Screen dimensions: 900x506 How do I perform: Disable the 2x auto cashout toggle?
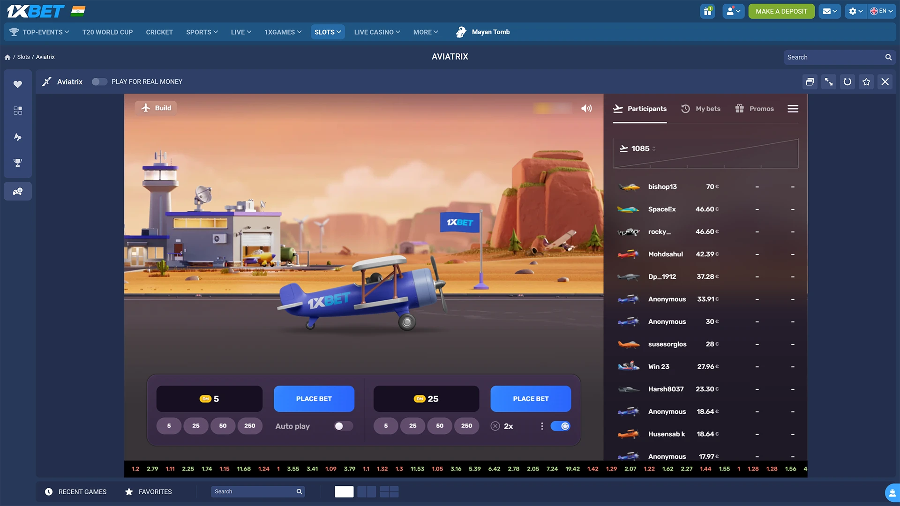[x=561, y=426]
